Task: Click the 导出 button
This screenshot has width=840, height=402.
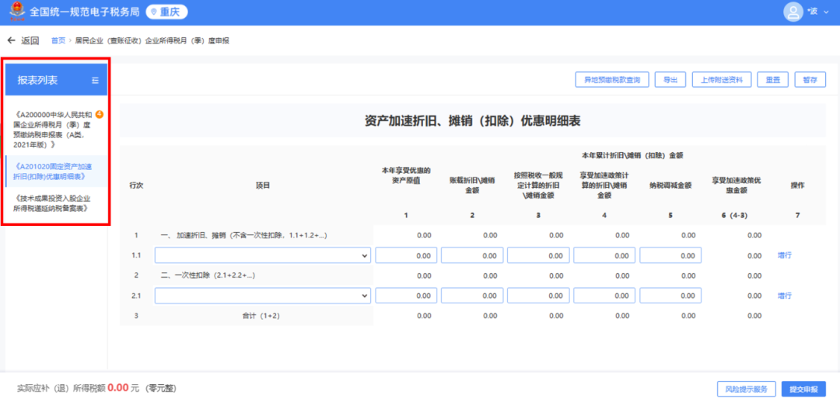Action: (x=670, y=80)
